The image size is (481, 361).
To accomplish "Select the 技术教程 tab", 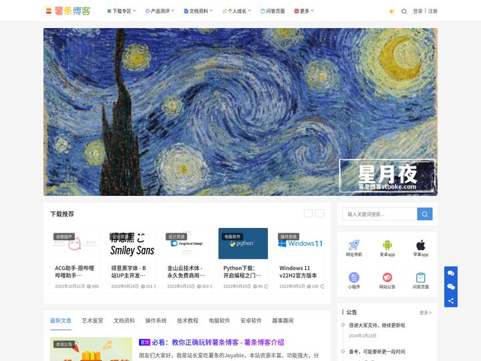I will (x=188, y=320).
